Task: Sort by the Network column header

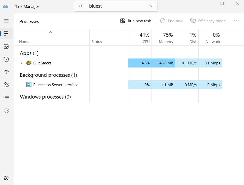Action: click(210, 38)
